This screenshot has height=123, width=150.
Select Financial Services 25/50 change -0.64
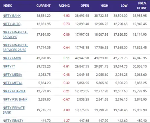[66, 48]
